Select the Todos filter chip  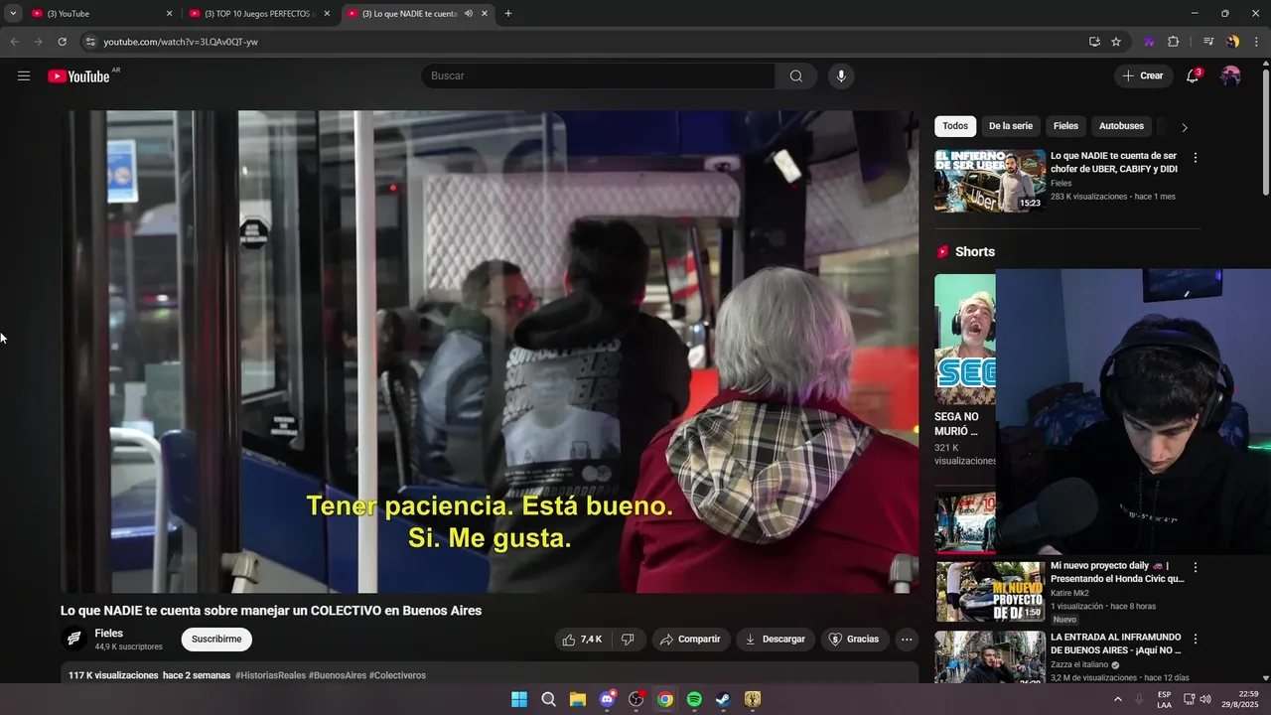click(x=955, y=126)
